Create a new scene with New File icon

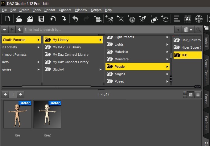7,19
